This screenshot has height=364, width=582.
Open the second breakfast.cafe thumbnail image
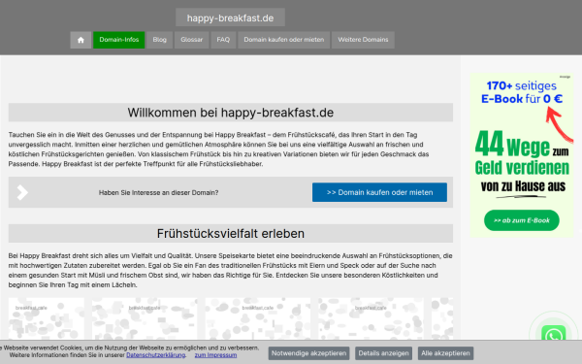click(x=145, y=318)
